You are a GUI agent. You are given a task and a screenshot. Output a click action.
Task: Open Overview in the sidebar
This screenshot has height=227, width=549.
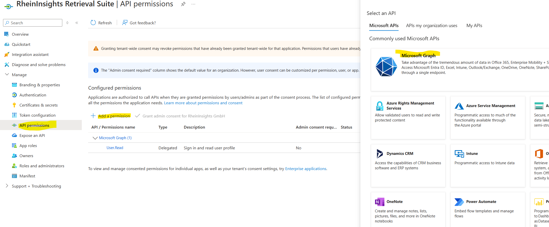pos(20,34)
